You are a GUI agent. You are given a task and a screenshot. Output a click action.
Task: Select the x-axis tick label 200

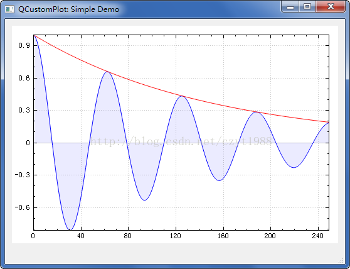point(270,236)
